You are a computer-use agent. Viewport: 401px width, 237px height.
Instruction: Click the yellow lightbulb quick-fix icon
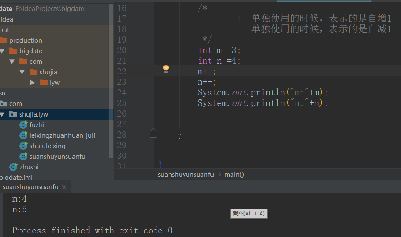(166, 69)
